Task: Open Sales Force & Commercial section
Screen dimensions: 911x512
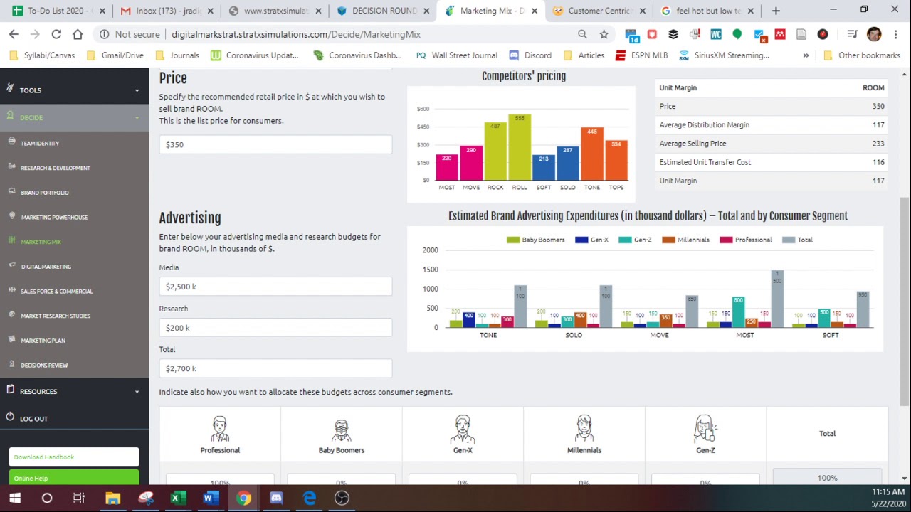Action: tap(57, 291)
